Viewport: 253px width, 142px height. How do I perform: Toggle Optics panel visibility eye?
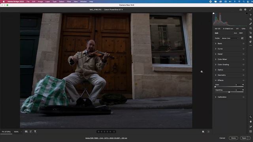[244, 70]
